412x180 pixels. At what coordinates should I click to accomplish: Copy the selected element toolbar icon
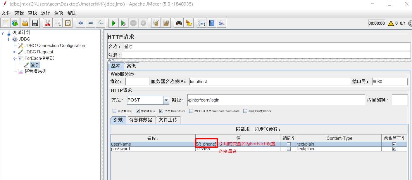pyautogui.click(x=58, y=23)
